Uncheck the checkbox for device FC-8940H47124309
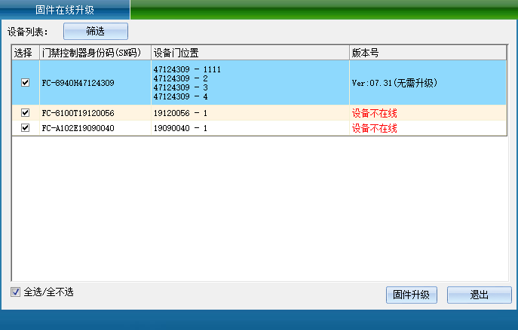The height and width of the screenshot is (330, 518). click(x=25, y=83)
